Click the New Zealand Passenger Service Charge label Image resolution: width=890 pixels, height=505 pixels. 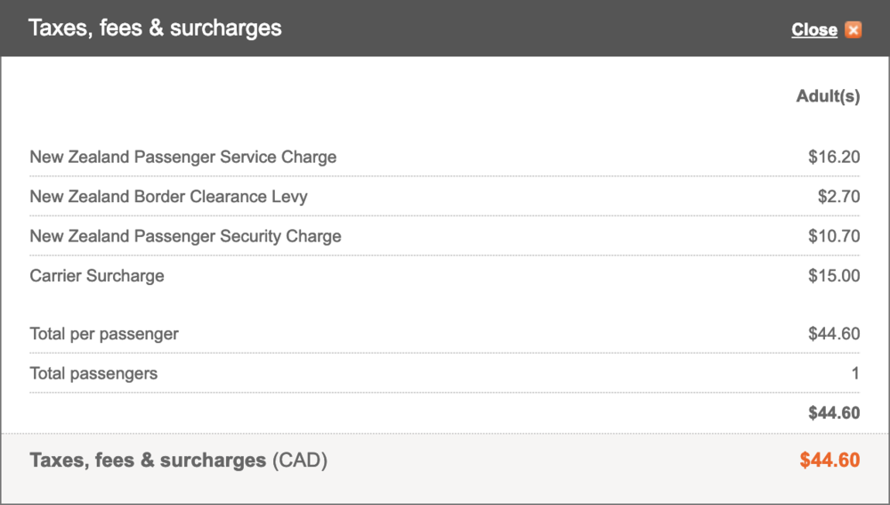(183, 157)
